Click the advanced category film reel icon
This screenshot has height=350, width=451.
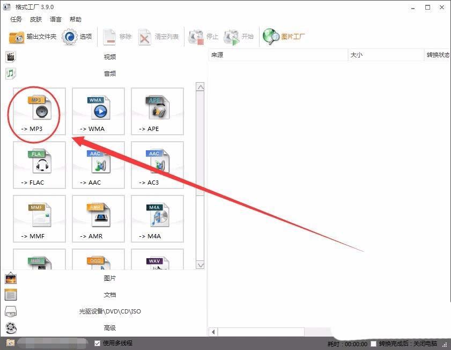click(x=11, y=328)
